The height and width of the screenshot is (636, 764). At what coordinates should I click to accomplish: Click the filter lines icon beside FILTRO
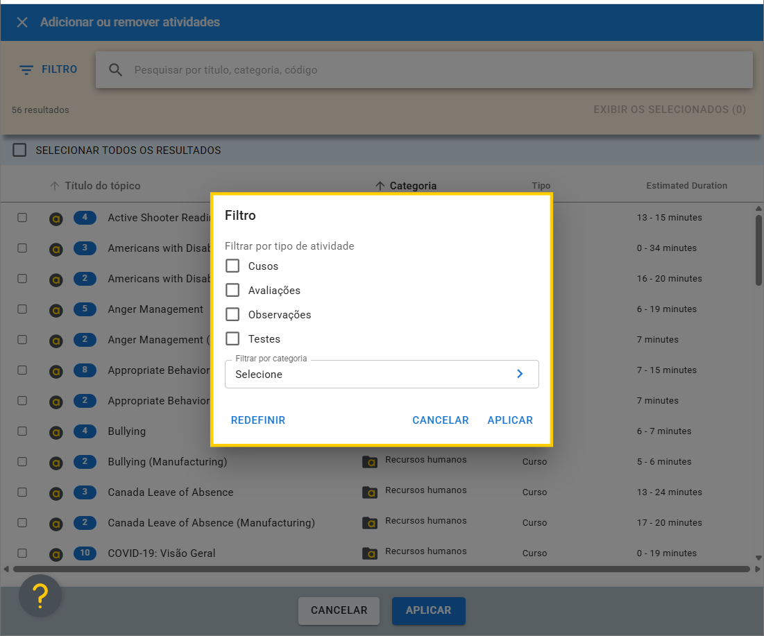(x=26, y=70)
